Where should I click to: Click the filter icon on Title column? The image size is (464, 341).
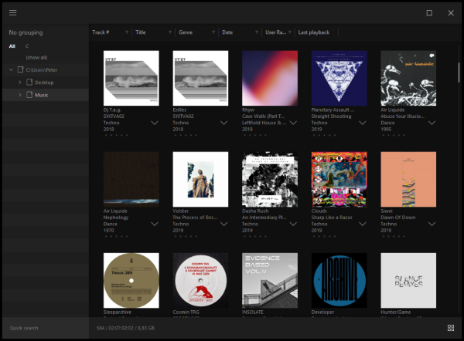point(169,32)
